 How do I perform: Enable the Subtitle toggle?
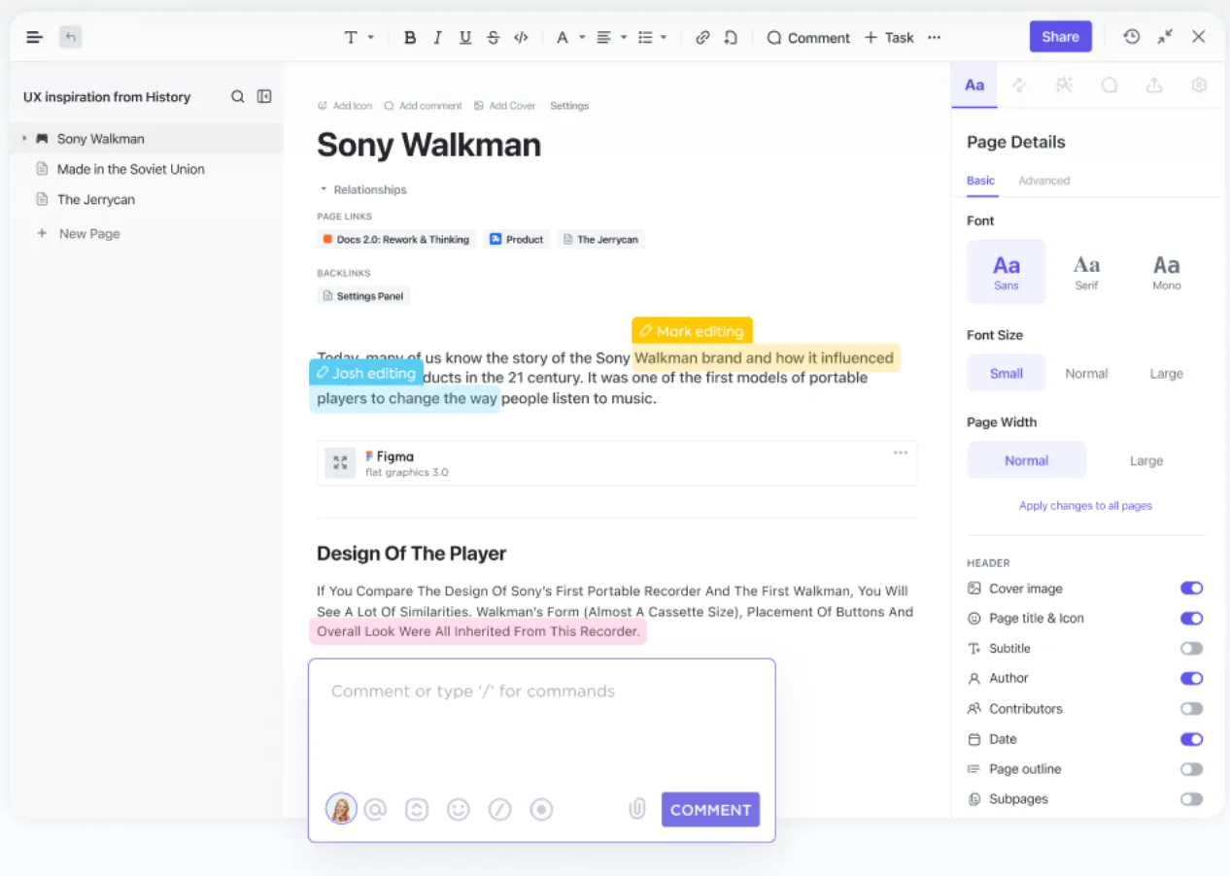tap(1191, 649)
